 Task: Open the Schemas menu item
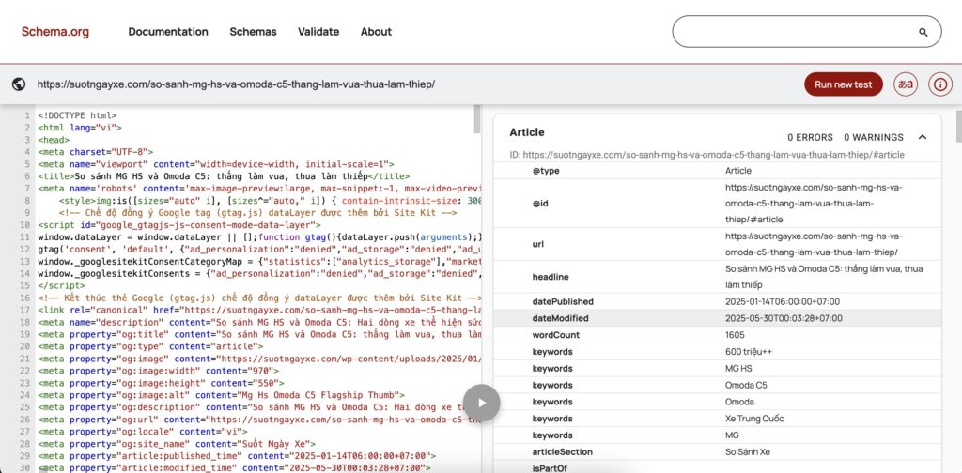pos(253,32)
